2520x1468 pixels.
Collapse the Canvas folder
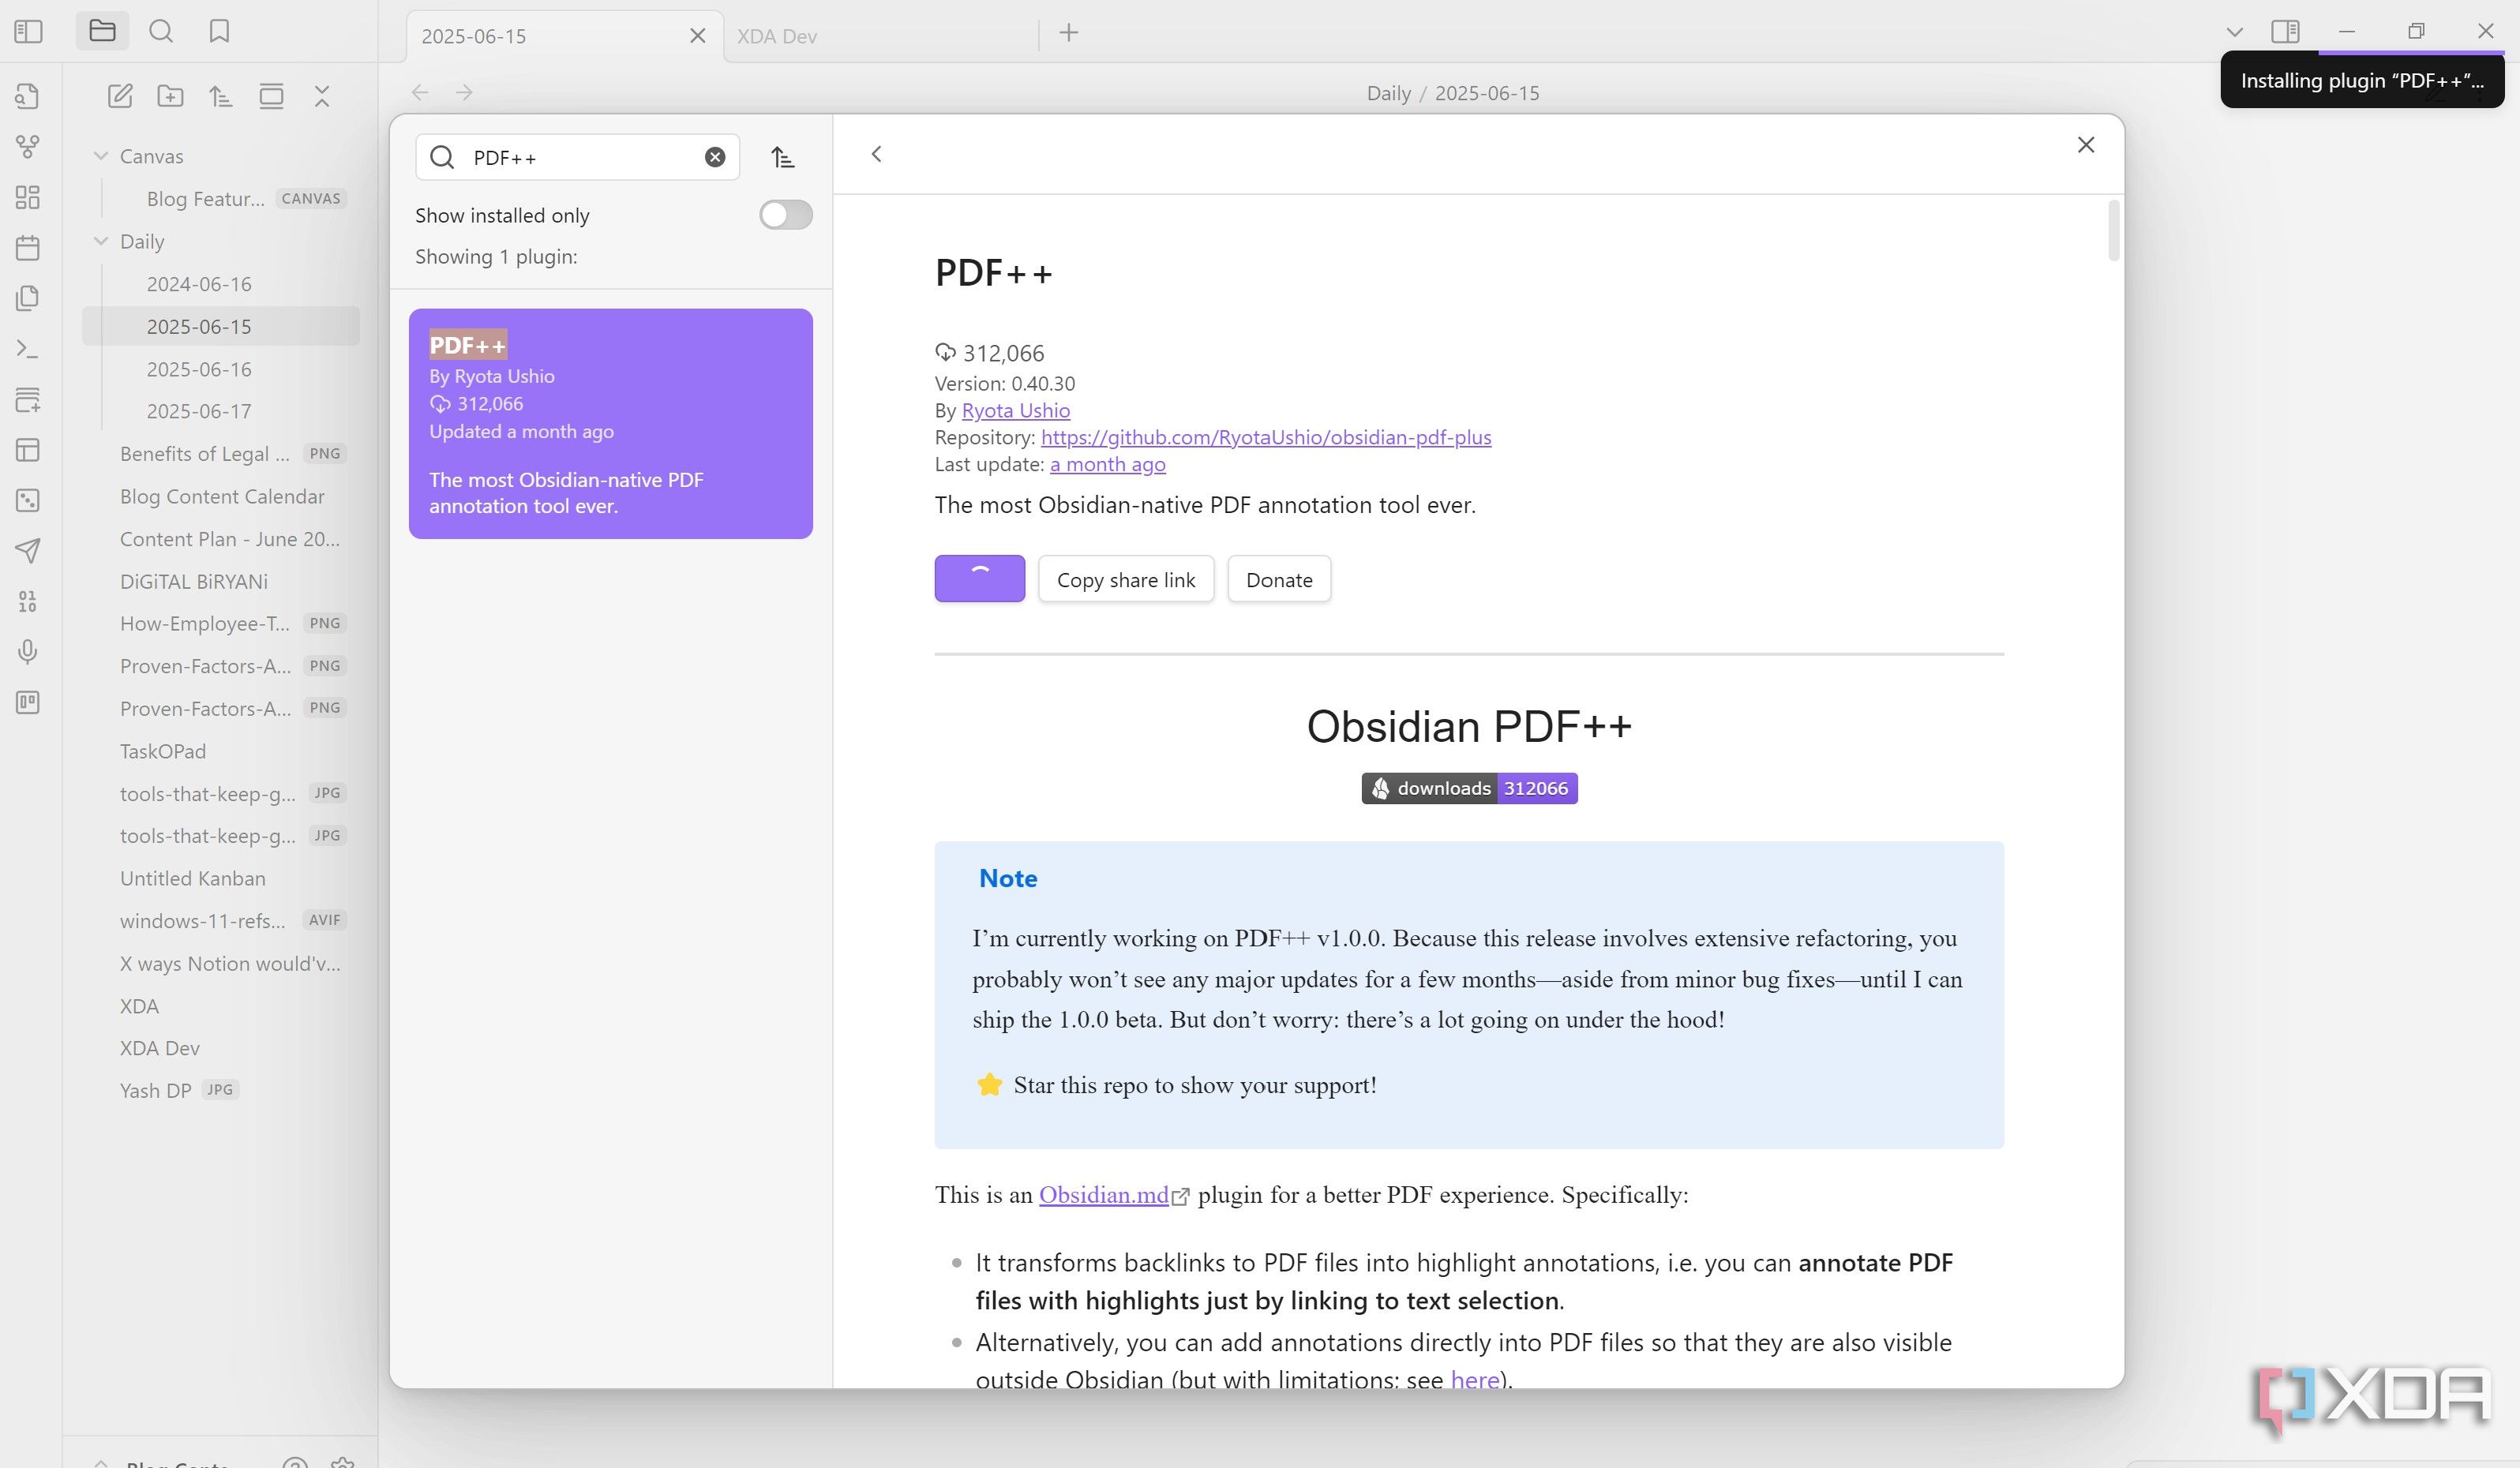(x=101, y=156)
